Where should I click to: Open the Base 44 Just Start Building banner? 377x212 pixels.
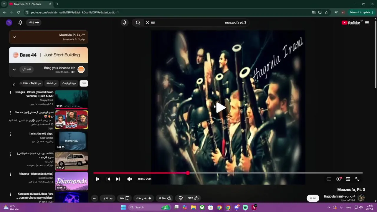pos(48,55)
